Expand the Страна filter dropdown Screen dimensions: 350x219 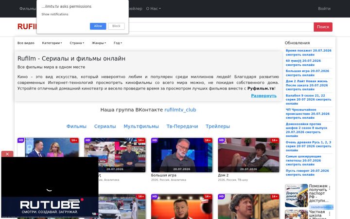click(x=77, y=43)
